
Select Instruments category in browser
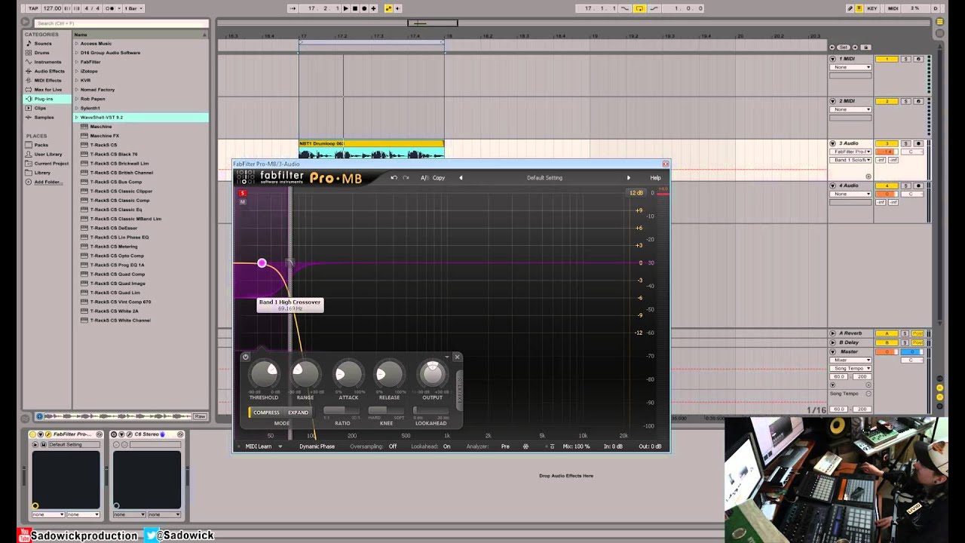point(47,62)
